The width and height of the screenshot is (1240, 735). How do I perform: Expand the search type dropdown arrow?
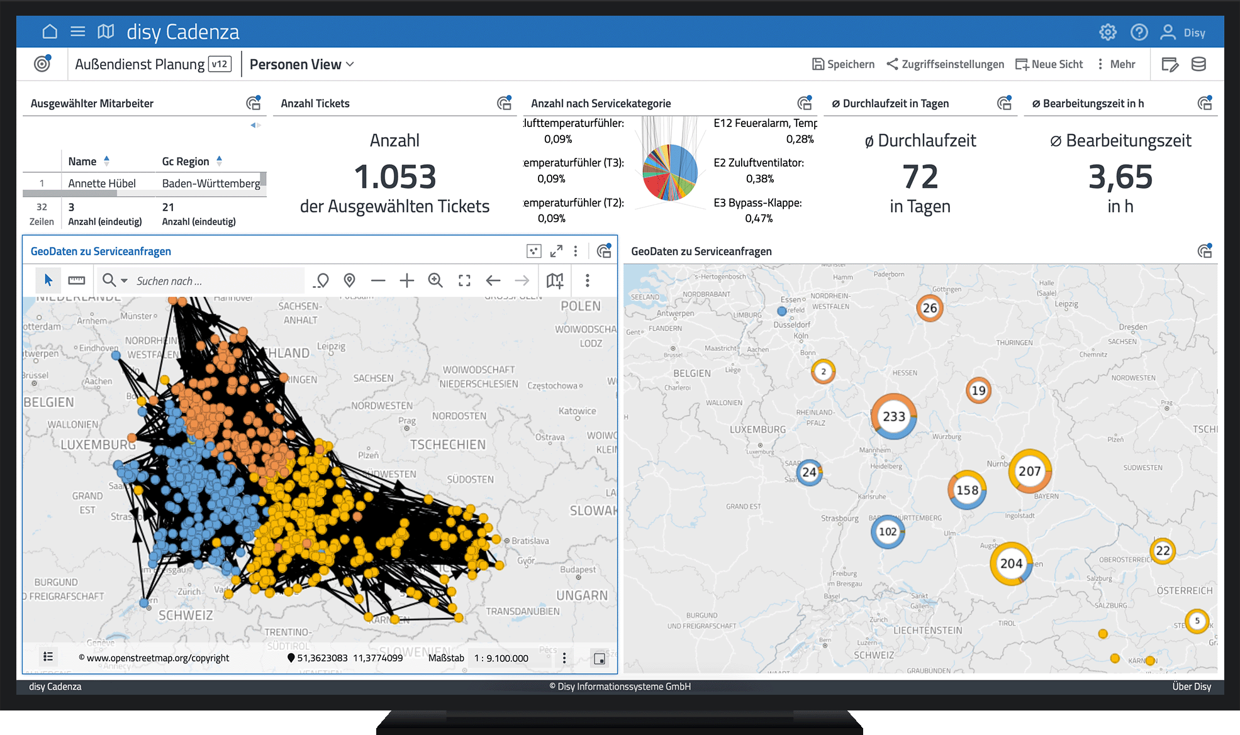125,280
